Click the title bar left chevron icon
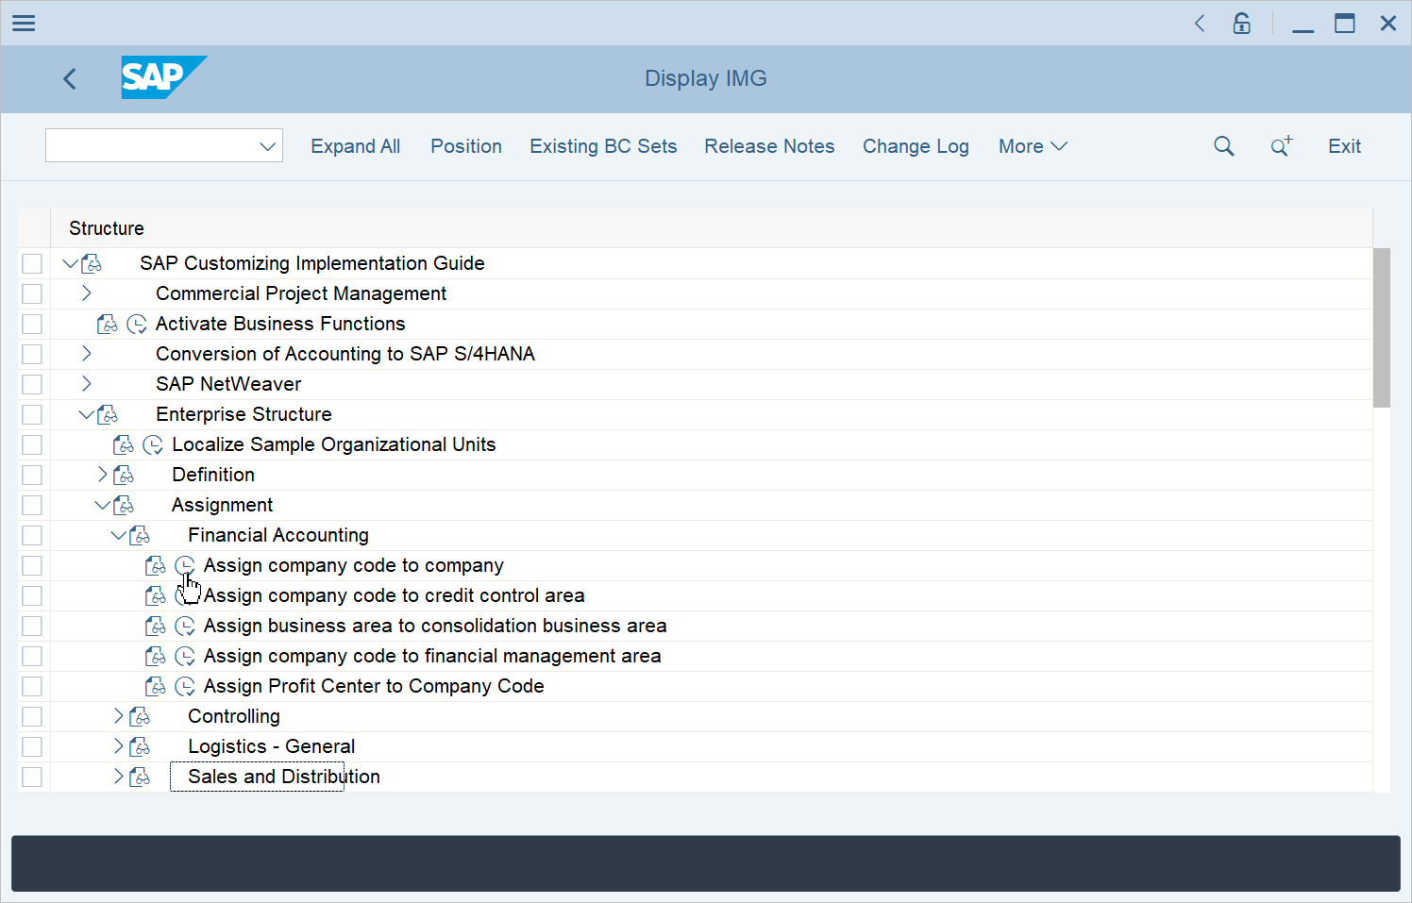This screenshot has width=1412, height=903. (x=1200, y=23)
